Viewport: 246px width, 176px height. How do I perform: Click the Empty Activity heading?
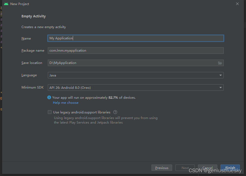(34, 16)
